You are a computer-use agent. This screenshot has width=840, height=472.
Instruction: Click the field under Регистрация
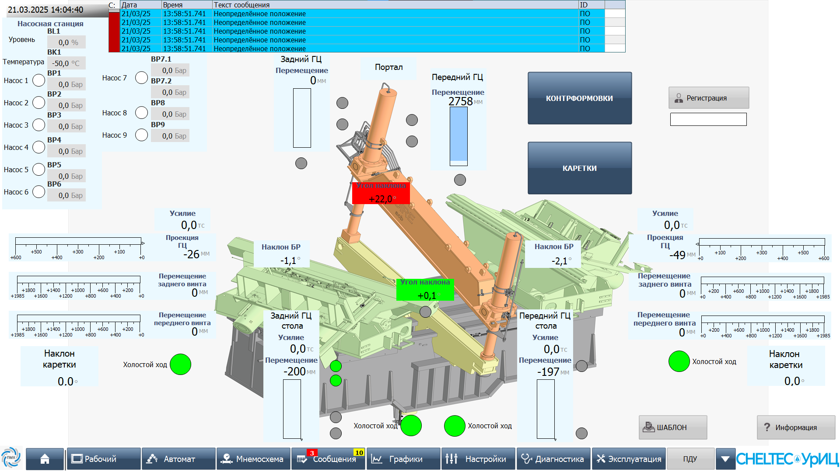(708, 119)
